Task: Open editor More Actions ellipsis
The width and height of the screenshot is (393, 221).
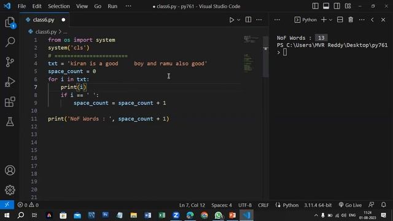Action: tap(259, 20)
